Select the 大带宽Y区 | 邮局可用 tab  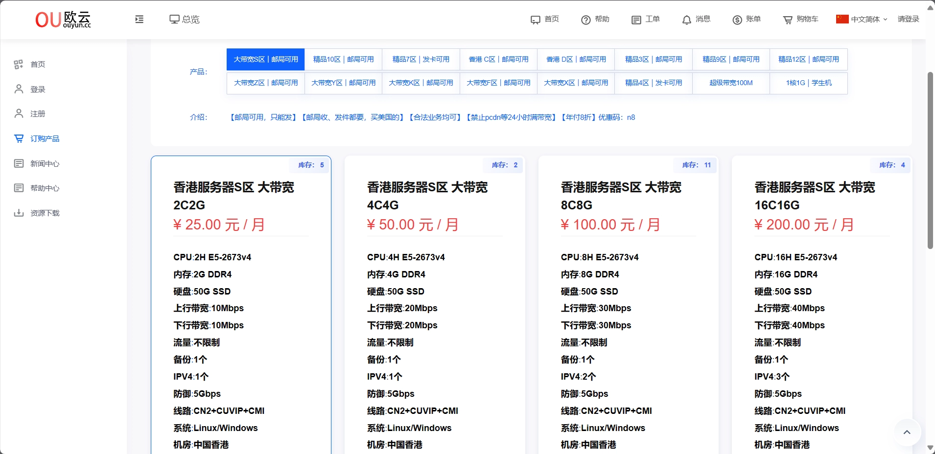point(343,83)
